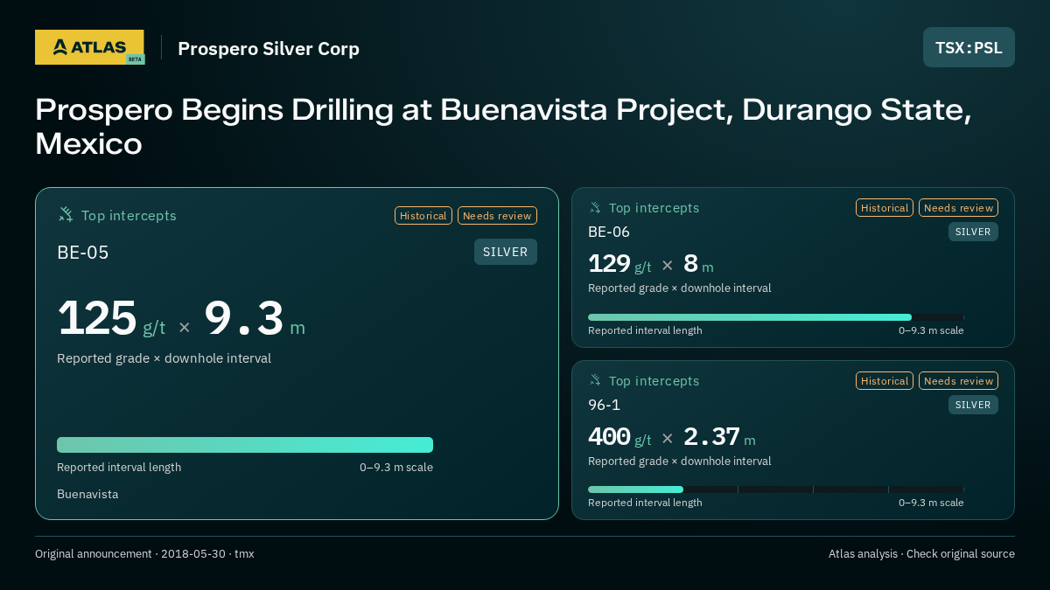
Task: Click the 0–9.3 m scale label in the BE-06 card
Action: [x=931, y=330]
